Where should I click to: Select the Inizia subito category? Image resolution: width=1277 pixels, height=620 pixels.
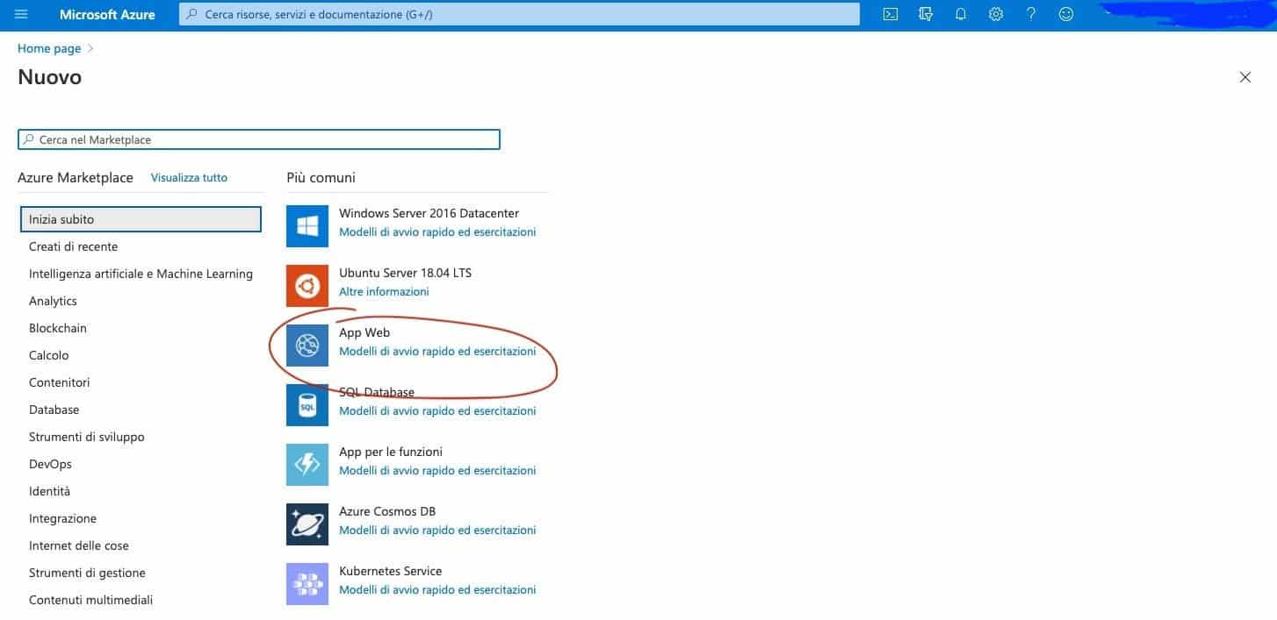tap(141, 219)
